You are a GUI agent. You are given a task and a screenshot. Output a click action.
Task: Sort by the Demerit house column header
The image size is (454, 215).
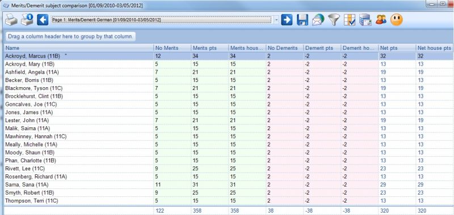(x=359, y=48)
